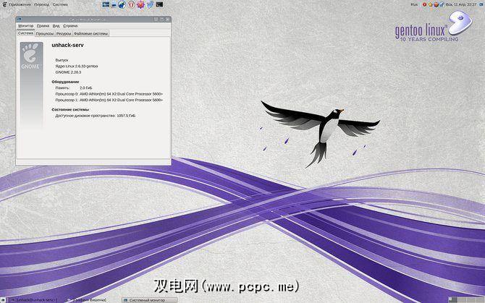Click the date and time clock
This screenshot has width=485, height=303.
461,4
